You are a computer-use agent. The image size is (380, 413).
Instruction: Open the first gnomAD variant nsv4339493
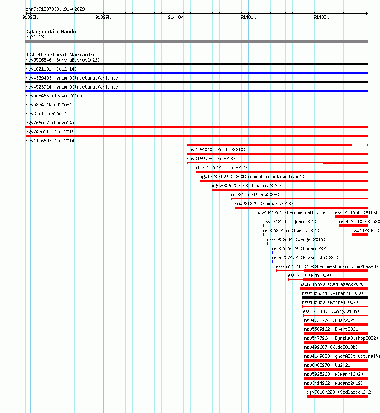click(x=73, y=78)
